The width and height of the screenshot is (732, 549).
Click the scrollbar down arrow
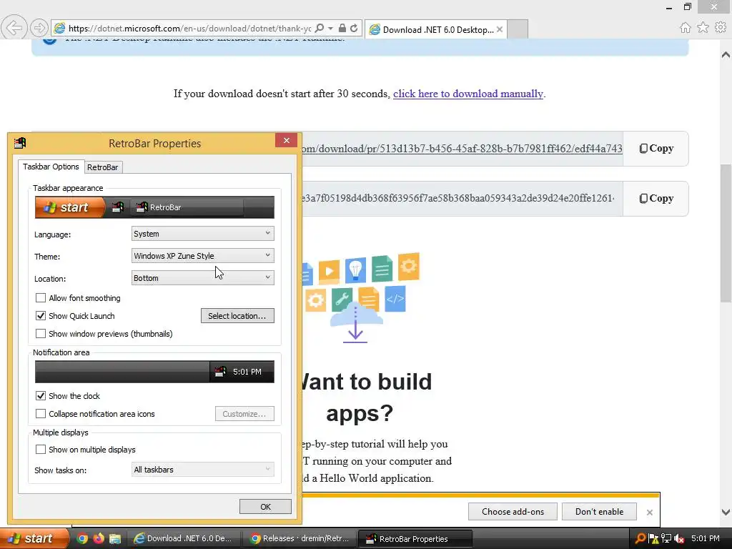726,512
